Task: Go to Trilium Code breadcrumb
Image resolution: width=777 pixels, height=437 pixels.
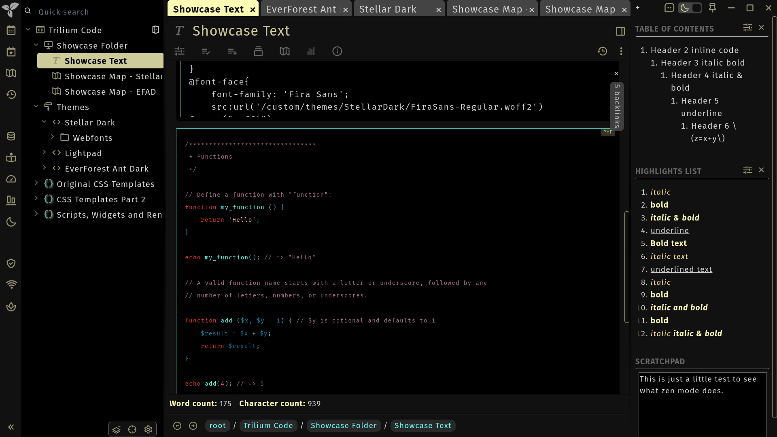Action: coord(268,426)
